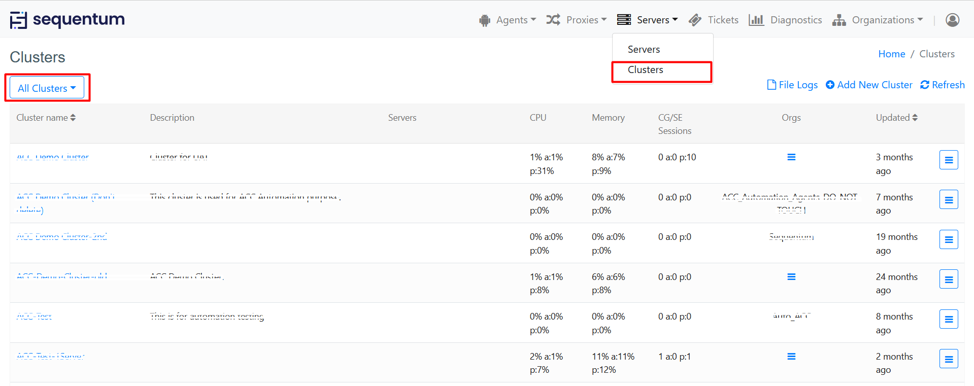Image resolution: width=974 pixels, height=386 pixels.
Task: Select Servers from the open dropdown
Action: (x=644, y=49)
